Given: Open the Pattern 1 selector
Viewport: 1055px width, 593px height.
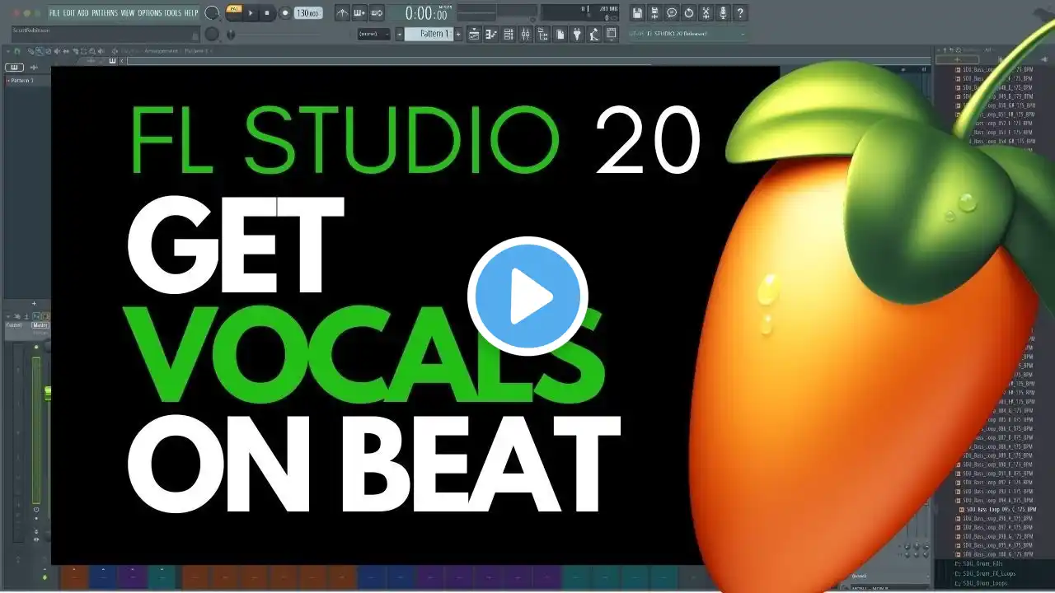Looking at the screenshot, I should click(429, 34).
